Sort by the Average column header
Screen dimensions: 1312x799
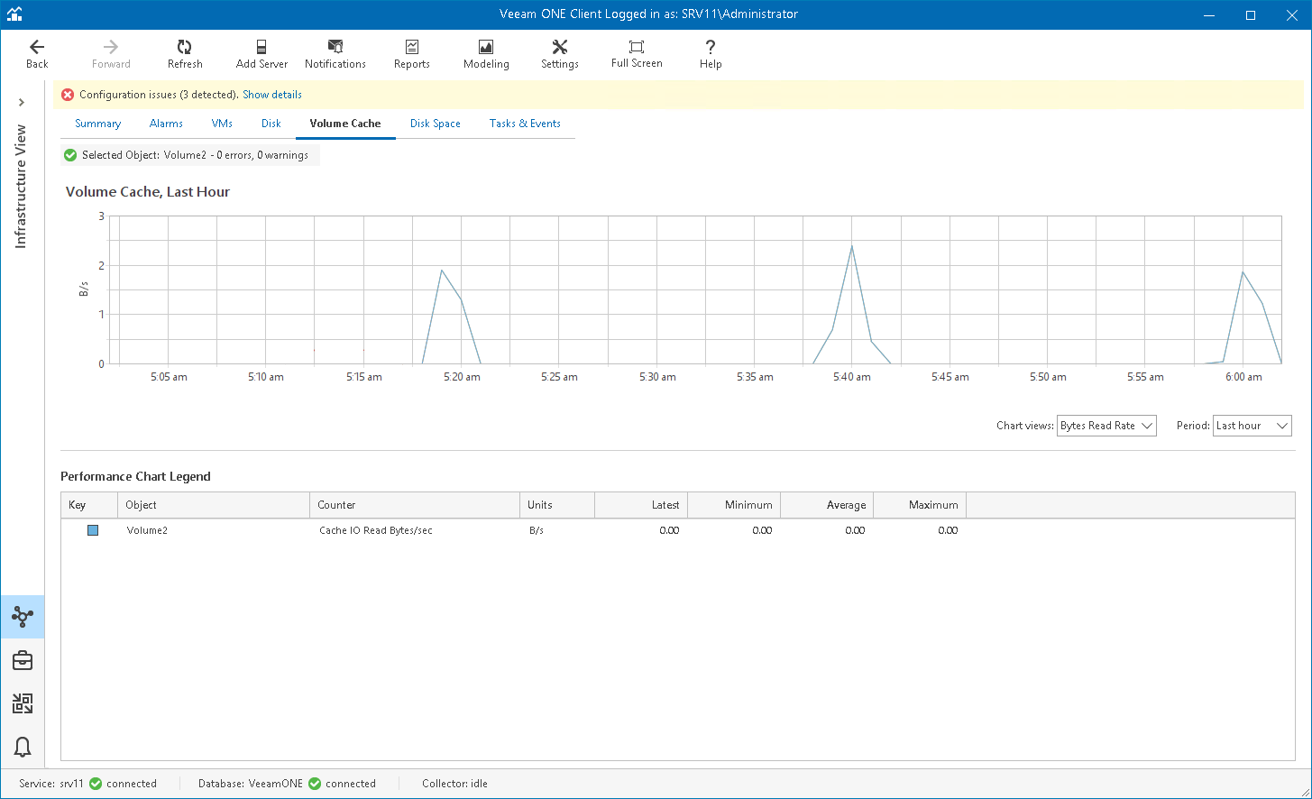[827, 505]
